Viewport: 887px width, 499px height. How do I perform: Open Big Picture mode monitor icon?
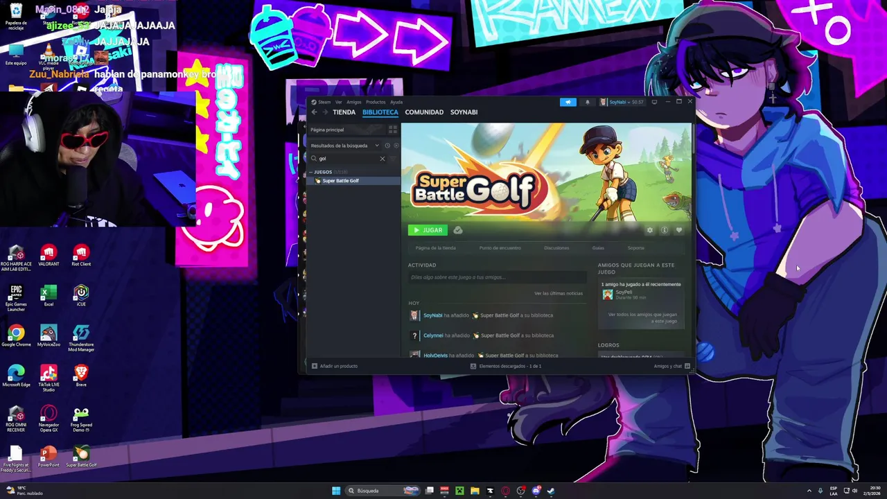(654, 102)
